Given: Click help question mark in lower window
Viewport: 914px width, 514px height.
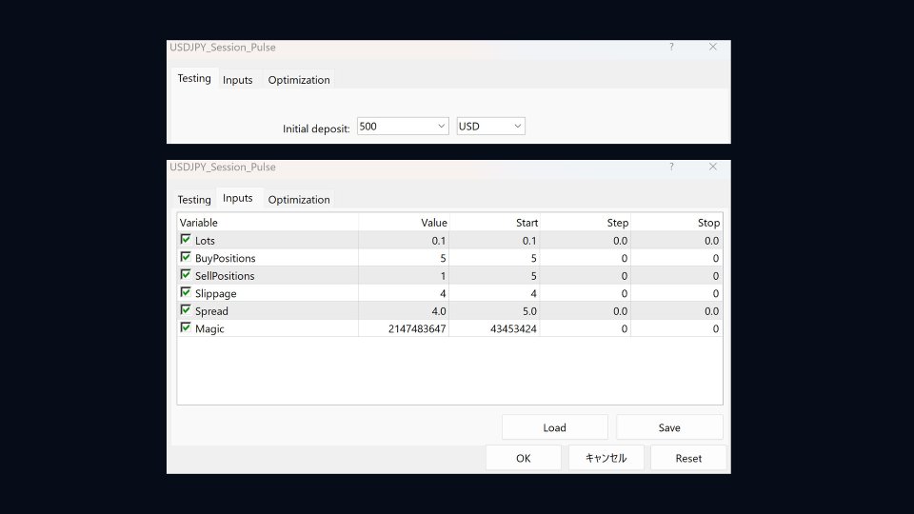Looking at the screenshot, I should 671,167.
